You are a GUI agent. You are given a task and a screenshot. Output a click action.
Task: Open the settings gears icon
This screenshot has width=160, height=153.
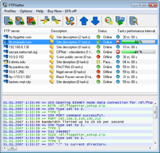coord(70,21)
